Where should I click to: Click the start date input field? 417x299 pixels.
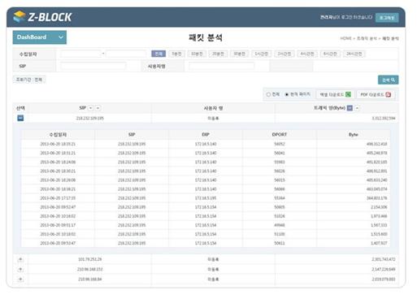point(80,54)
